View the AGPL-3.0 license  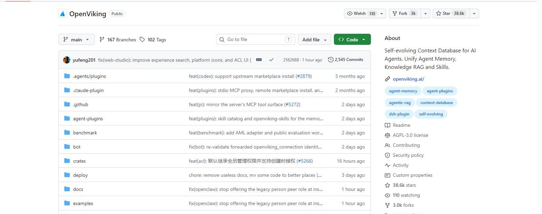tap(406, 135)
